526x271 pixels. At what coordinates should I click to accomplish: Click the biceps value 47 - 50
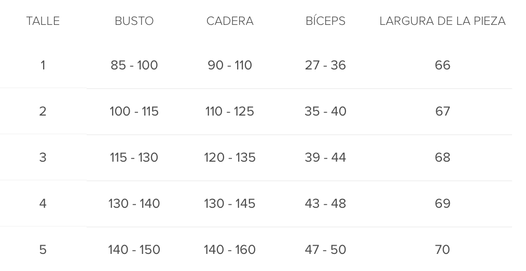(325, 250)
